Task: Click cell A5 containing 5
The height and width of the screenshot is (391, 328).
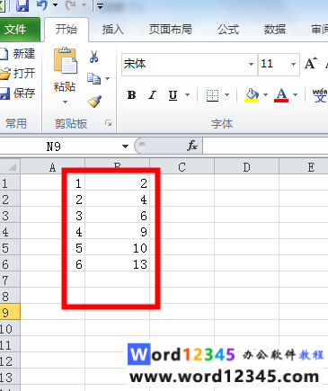Action: pyautogui.click(x=53, y=248)
